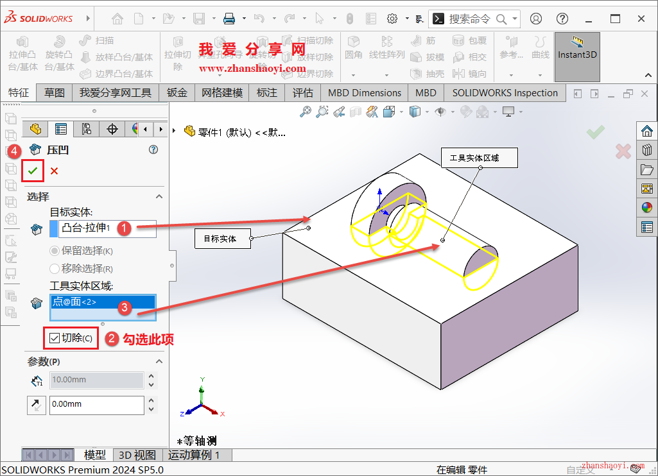Screen dimensions: 658x476
Task: Collapse the 参数(P) section
Action: 159,361
